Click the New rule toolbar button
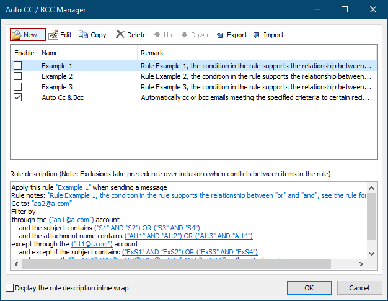The height and width of the screenshot is (301, 388). coord(24,35)
